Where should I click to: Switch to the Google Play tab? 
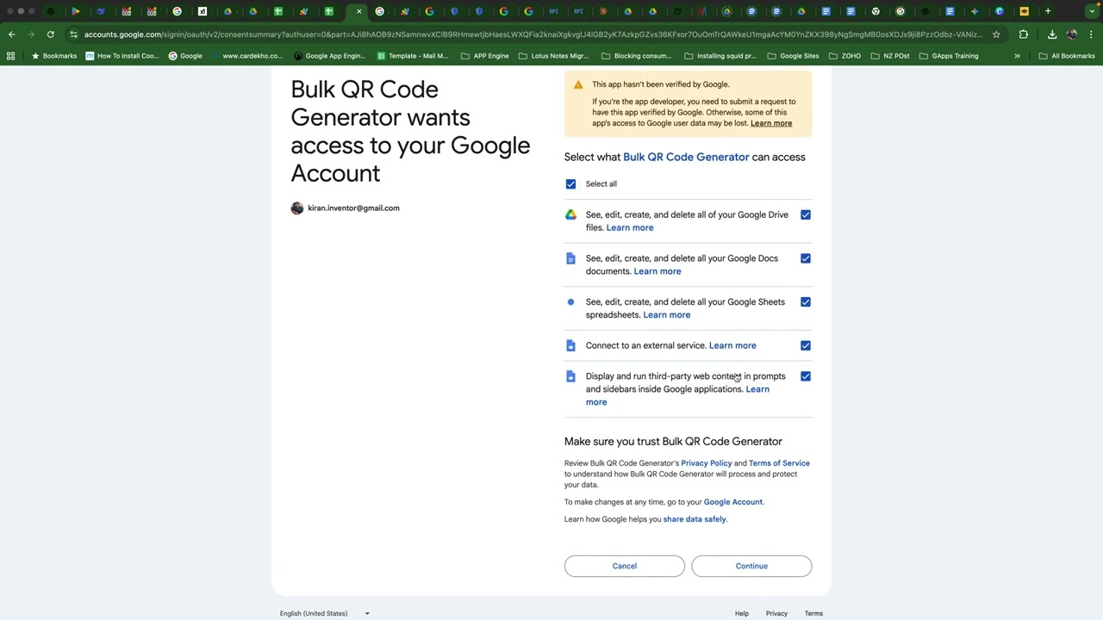tap(76, 11)
